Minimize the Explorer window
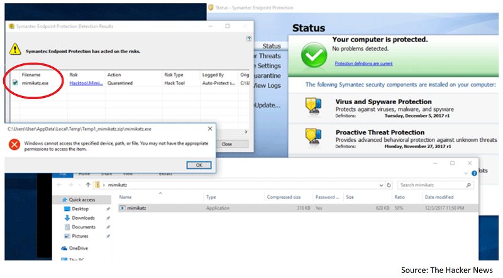The height and width of the screenshot is (278, 503). (435, 163)
